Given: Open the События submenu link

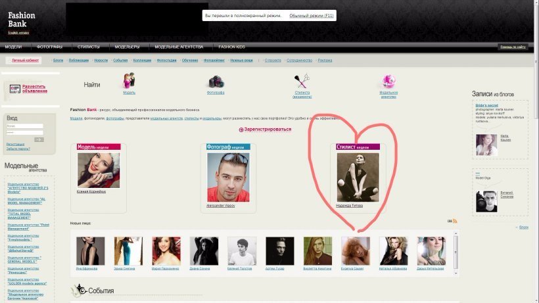Looking at the screenshot, I should pos(120,60).
